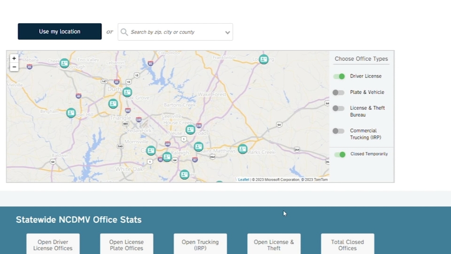Select the Durham office map marker
The image size is (451, 254).
(127, 92)
